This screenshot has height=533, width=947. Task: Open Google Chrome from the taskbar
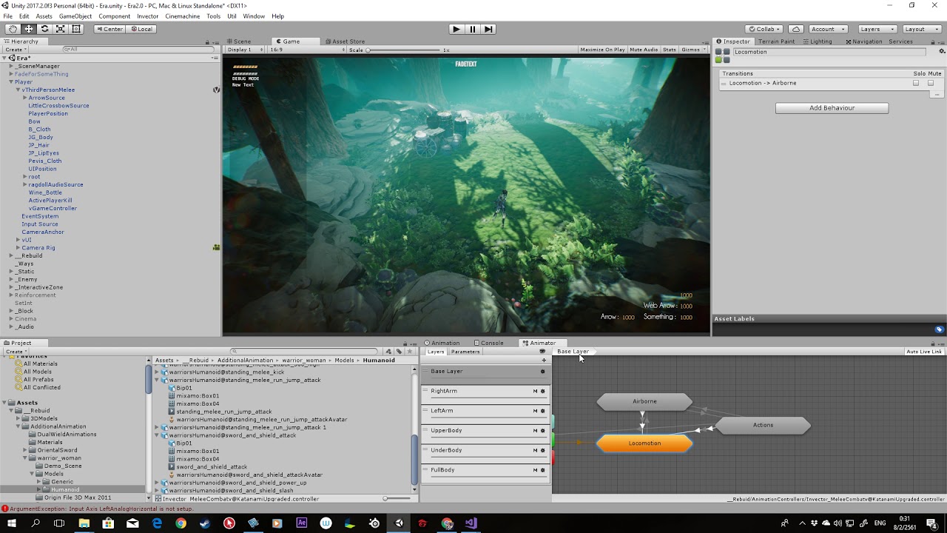click(181, 523)
